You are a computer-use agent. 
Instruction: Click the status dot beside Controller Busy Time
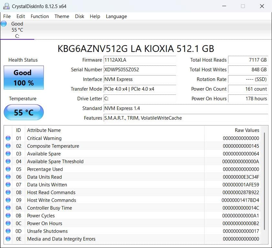click(x=8, y=208)
